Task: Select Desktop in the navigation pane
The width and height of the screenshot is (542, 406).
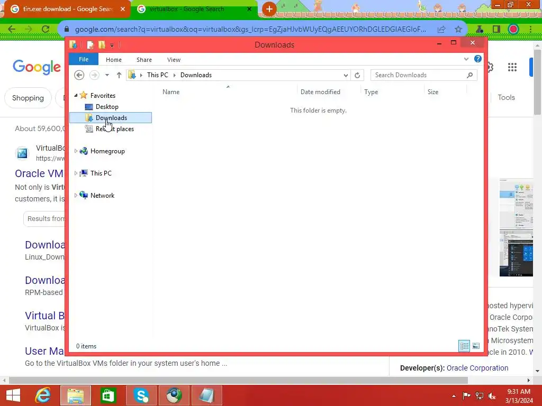Action: pos(107,107)
